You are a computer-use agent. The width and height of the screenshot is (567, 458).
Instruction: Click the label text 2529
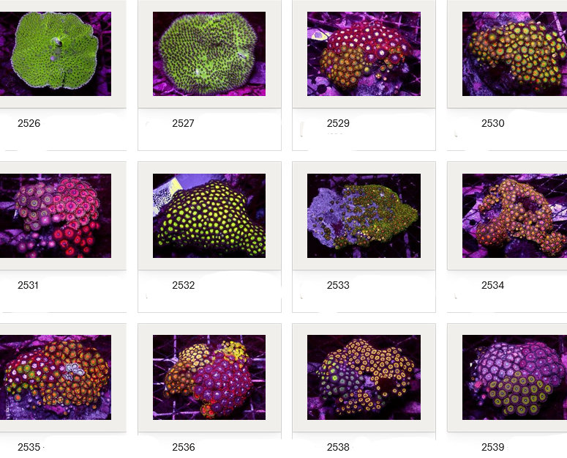(338, 123)
